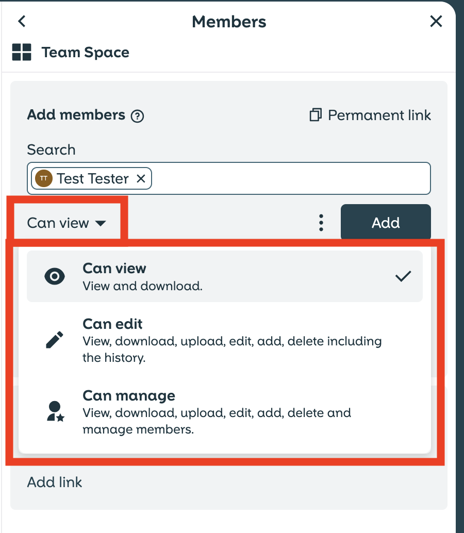The height and width of the screenshot is (533, 464).
Task: Click the Test Tester avatar
Action: 44,178
